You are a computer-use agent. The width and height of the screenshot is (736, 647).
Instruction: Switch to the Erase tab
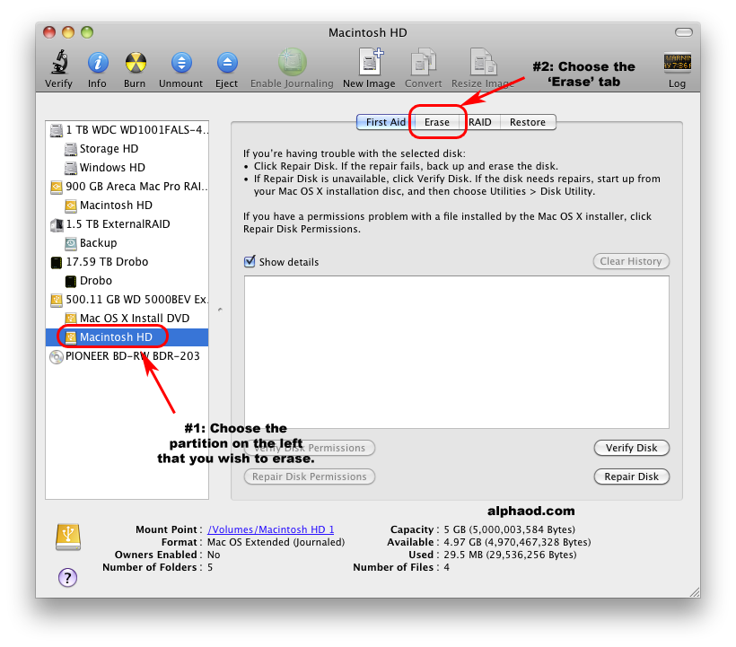436,122
